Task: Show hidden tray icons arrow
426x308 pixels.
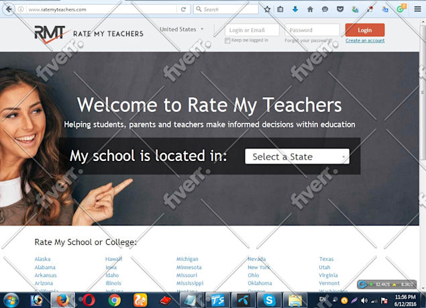Action: click(x=335, y=299)
